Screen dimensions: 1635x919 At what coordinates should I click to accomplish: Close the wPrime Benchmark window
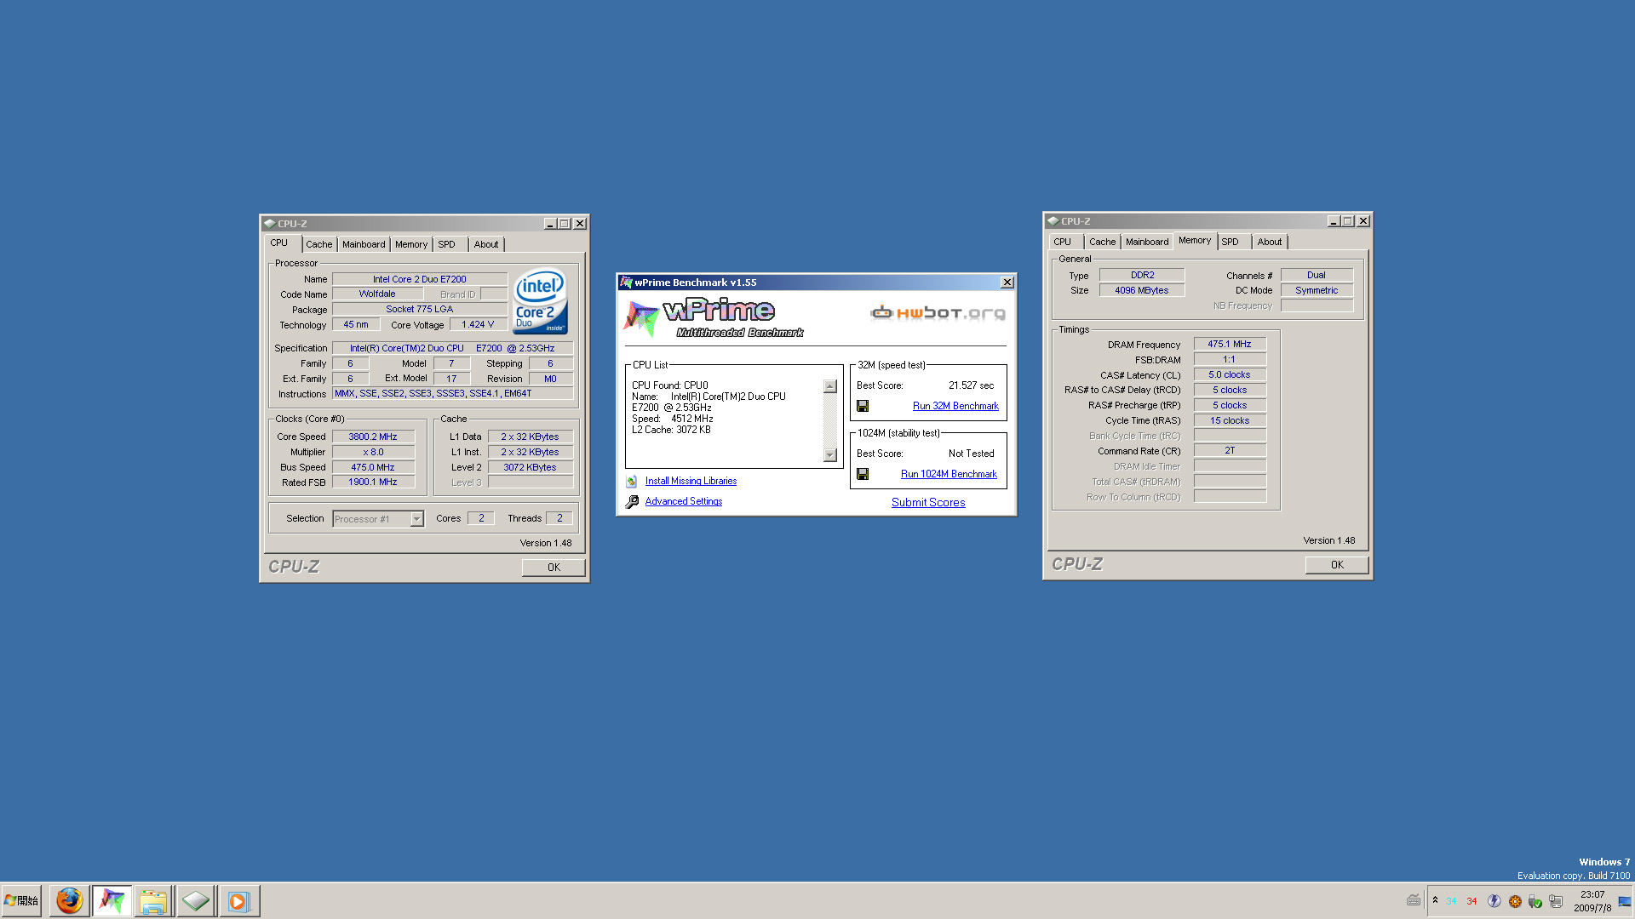point(1007,283)
